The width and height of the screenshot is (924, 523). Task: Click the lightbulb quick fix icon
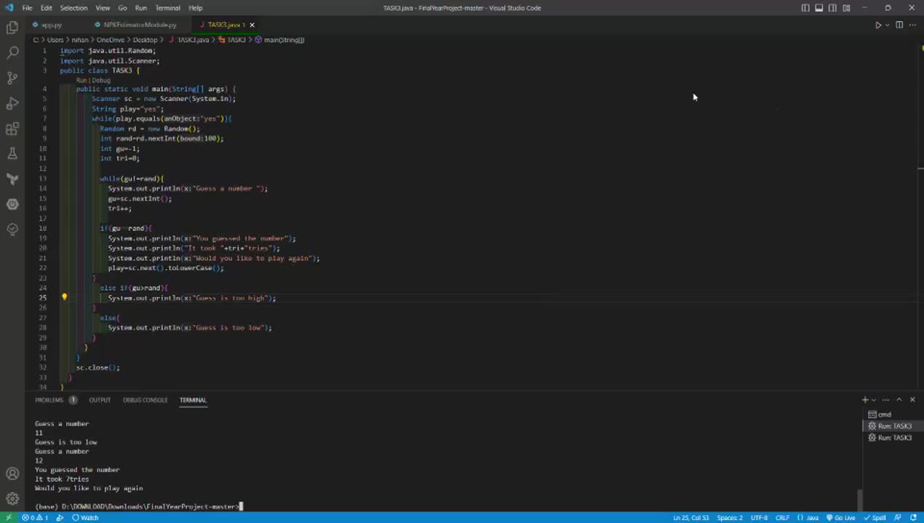click(64, 297)
